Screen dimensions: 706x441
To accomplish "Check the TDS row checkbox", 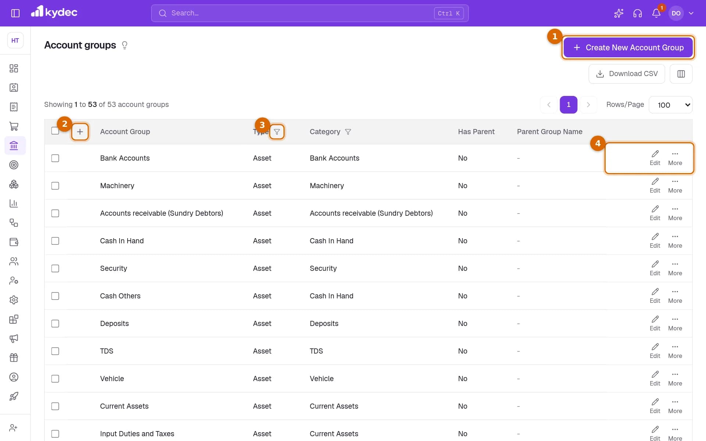I will [55, 351].
